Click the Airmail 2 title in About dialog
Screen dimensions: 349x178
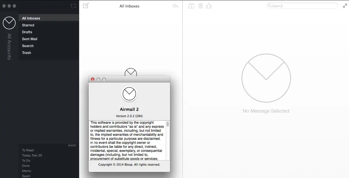click(x=129, y=109)
